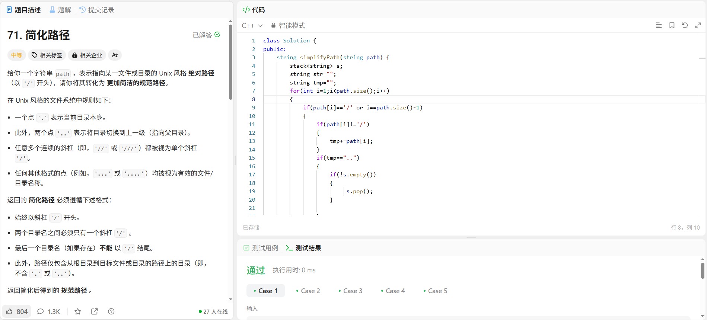The image size is (707, 320).
Task: Click code line 'if(tmp=="..")'
Action: (x=338, y=158)
